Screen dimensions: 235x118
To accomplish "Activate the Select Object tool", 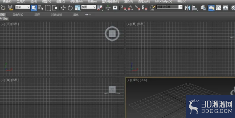I will 34,8.
